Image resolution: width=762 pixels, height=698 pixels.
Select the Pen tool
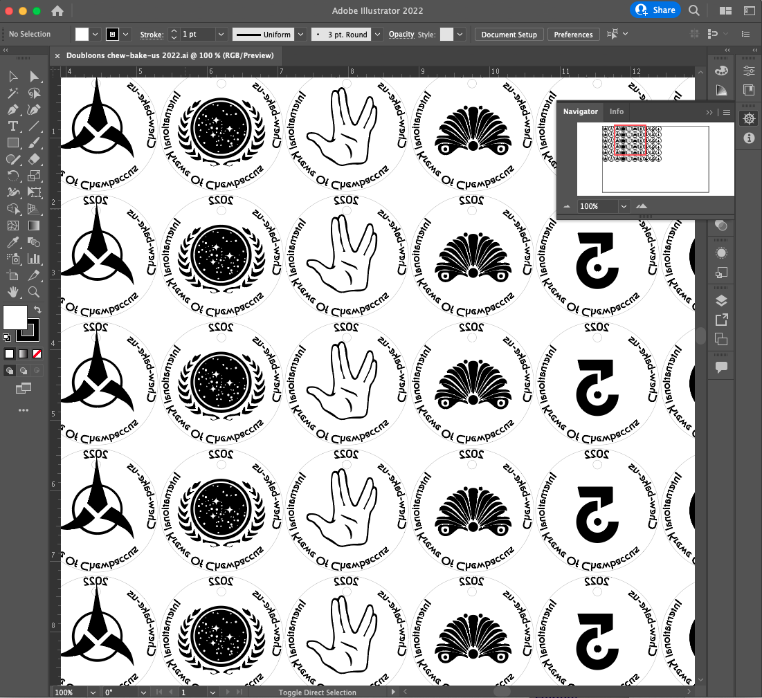click(12, 109)
